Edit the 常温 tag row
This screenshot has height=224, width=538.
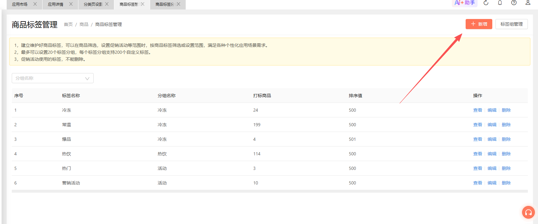(492, 125)
